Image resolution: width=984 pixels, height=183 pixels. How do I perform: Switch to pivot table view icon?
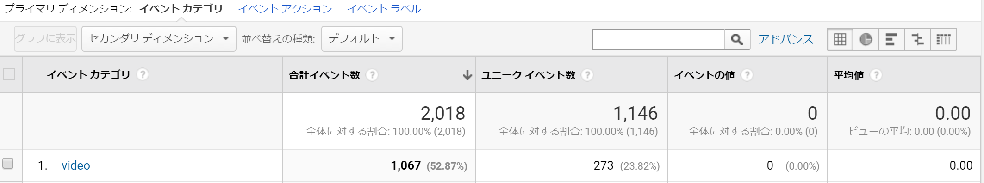point(943,39)
